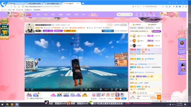191x107 pixels.
Task: Click the orange recharge button below gifts
Action: pyautogui.click(x=118, y=99)
